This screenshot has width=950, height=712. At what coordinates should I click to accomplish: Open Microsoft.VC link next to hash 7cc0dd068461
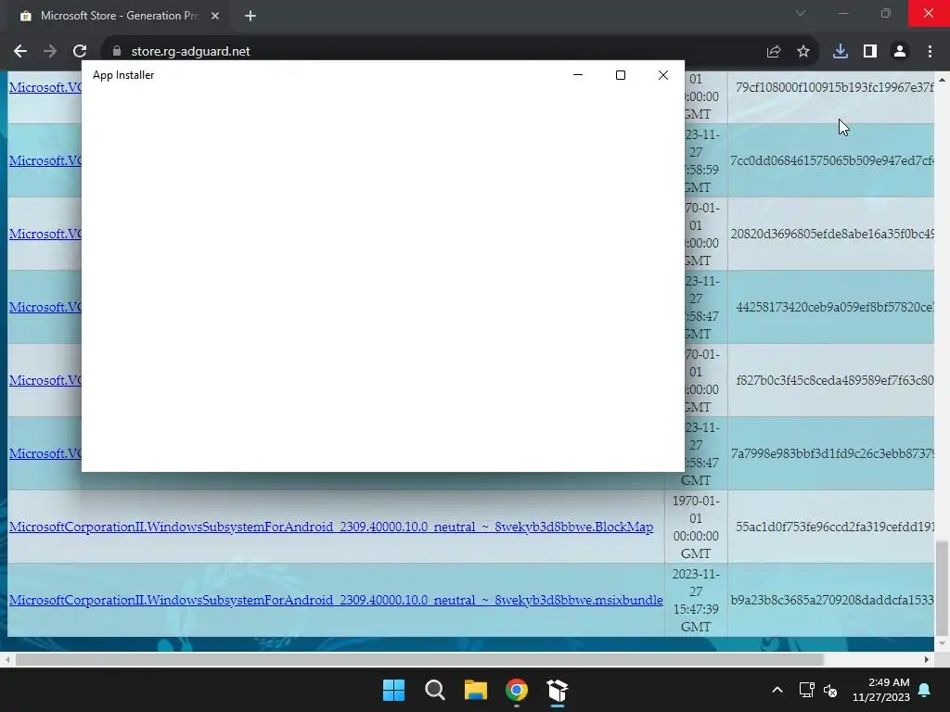[x=45, y=160]
